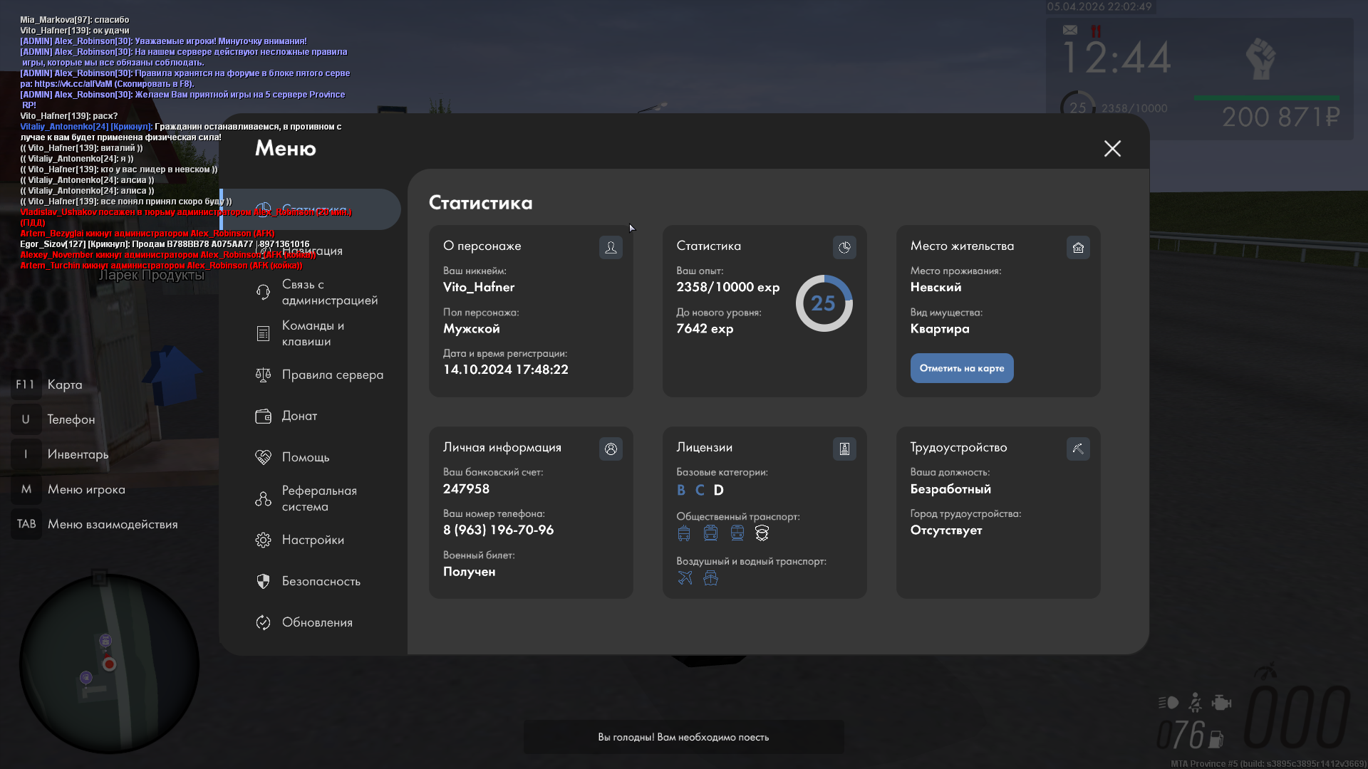The width and height of the screenshot is (1368, 769).
Task: Click the boat license icon
Action: point(710,578)
